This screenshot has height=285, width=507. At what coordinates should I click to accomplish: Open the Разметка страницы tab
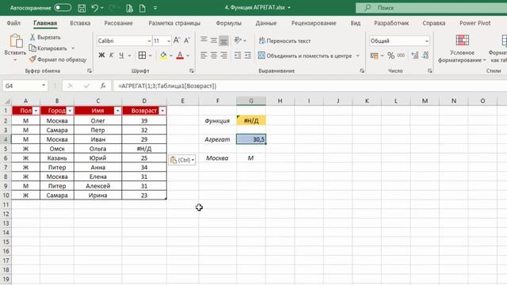point(174,23)
